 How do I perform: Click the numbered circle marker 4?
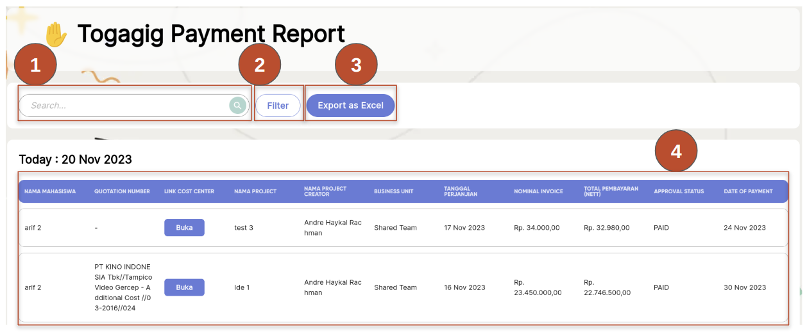coord(675,151)
